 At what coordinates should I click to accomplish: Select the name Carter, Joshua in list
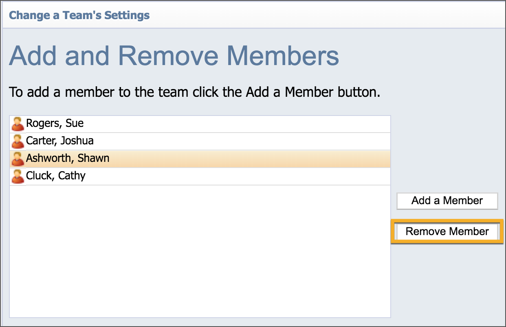[59, 141]
